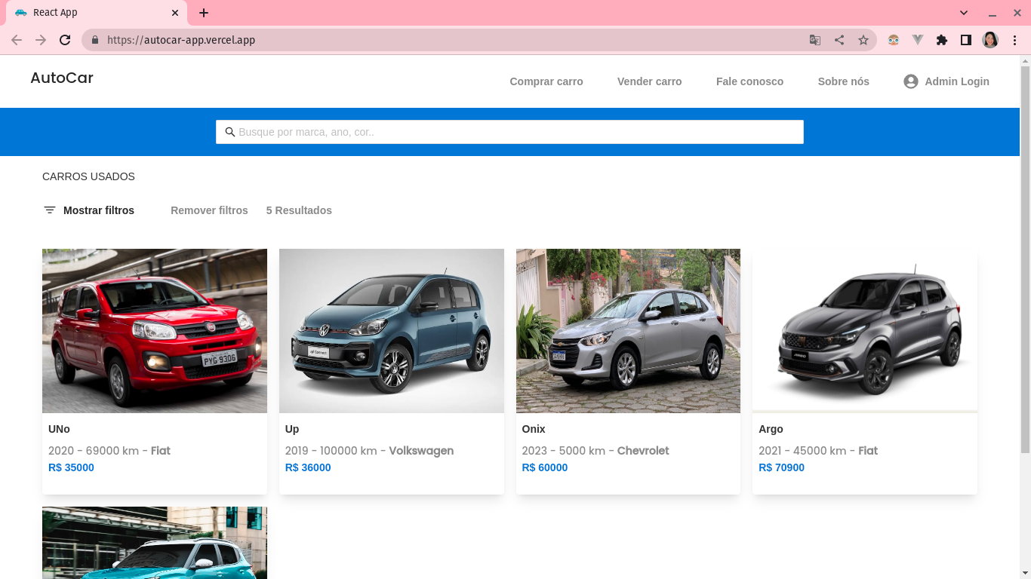Open the silver Chevrolet Onix photo

(628, 331)
